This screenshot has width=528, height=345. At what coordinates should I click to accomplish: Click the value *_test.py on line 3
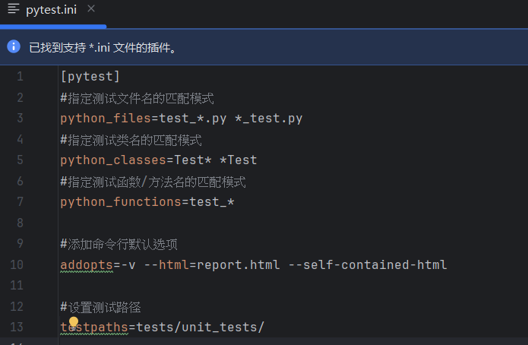pos(269,119)
